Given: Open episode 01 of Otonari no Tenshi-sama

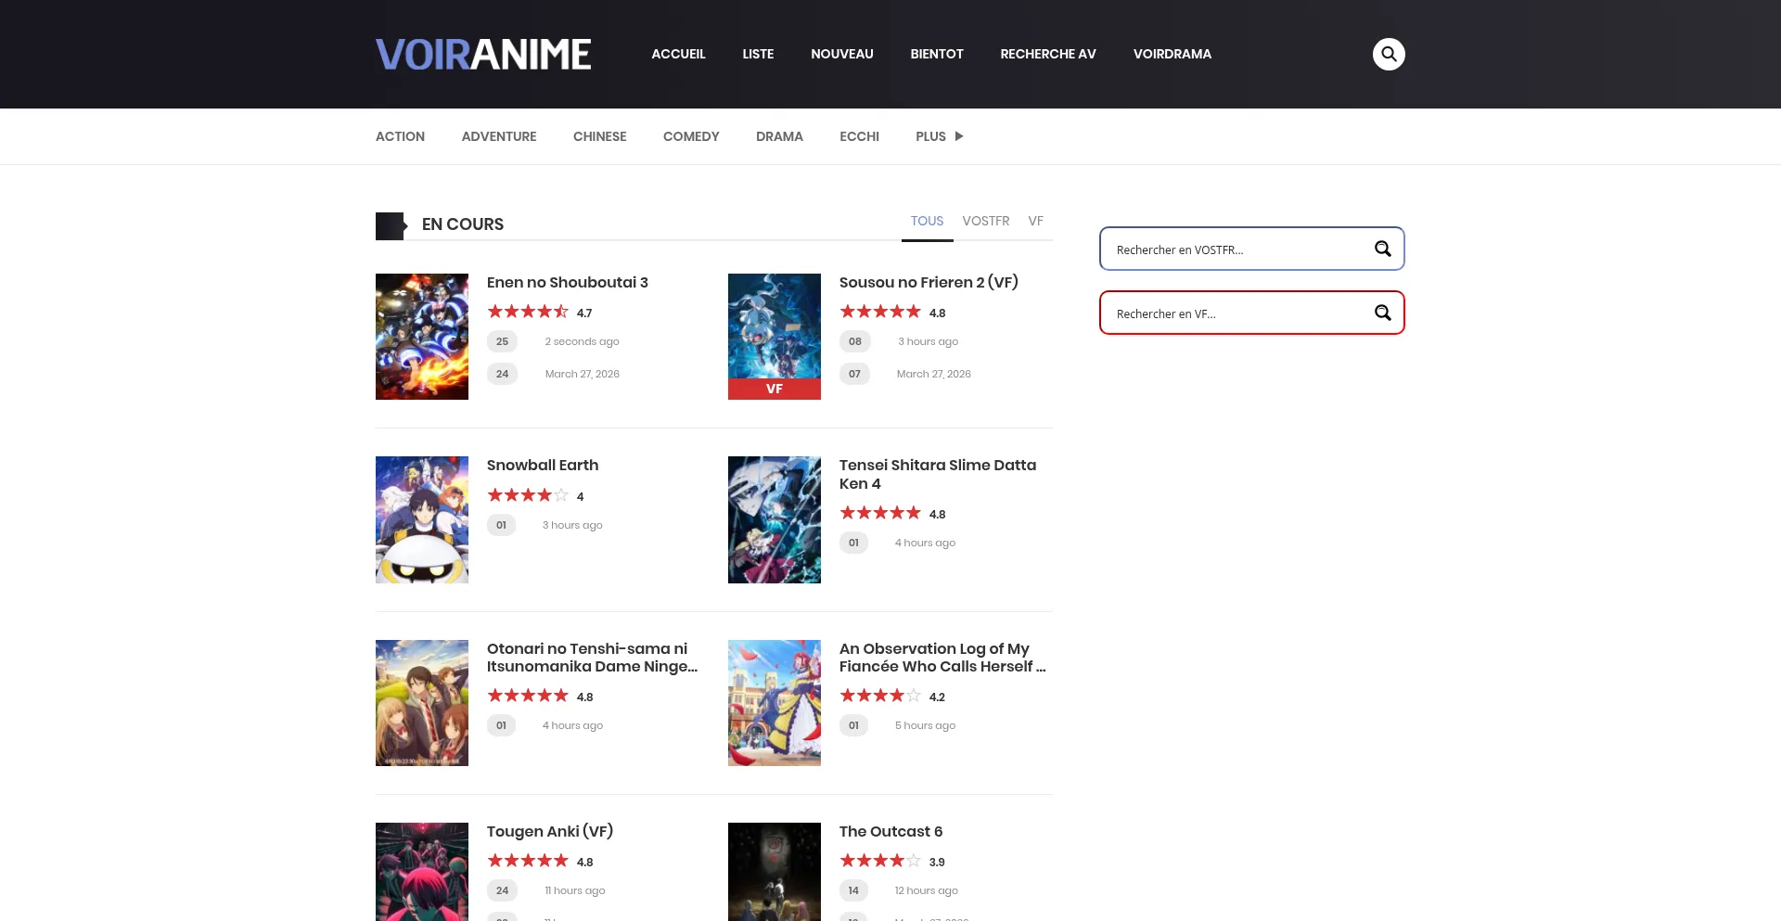Looking at the screenshot, I should coord(501,725).
